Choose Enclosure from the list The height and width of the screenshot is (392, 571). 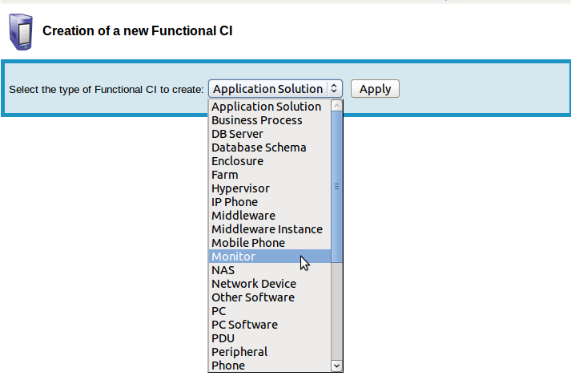pyautogui.click(x=237, y=161)
